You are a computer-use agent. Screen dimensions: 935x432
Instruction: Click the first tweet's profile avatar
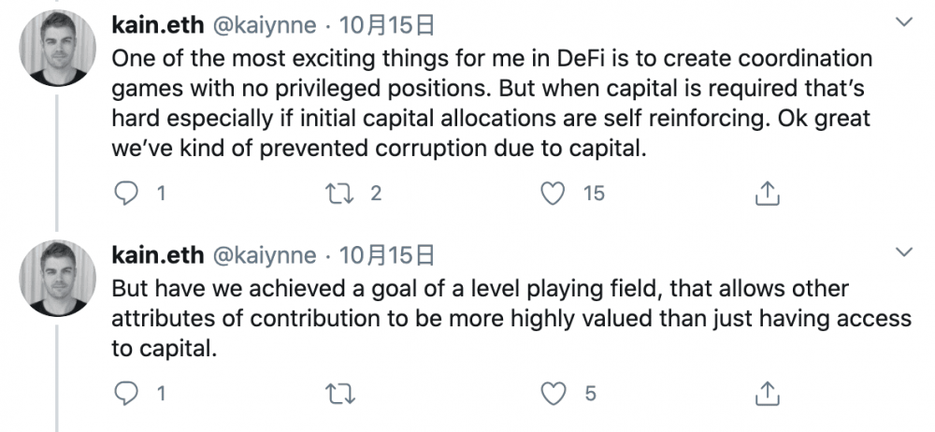tap(58, 49)
